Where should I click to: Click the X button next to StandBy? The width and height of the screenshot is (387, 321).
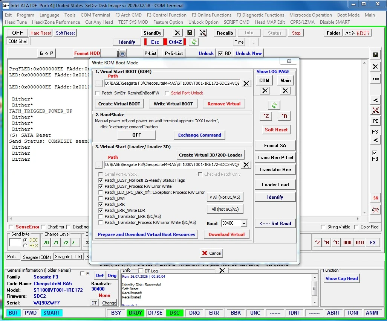[177, 33]
